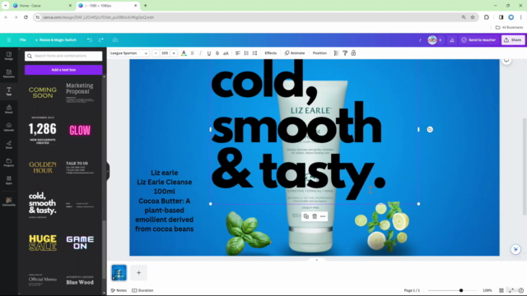
Task: Choose HUGE SALE font combination
Action: click(43, 243)
